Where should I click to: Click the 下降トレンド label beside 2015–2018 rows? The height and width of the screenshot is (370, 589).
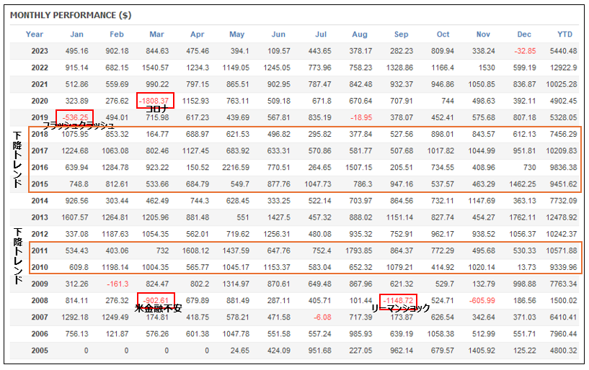pos(18,158)
